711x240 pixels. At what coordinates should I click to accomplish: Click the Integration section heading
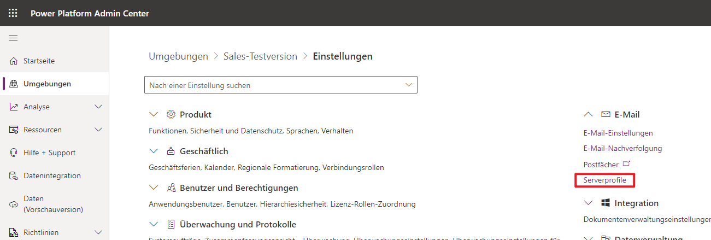click(x=637, y=203)
